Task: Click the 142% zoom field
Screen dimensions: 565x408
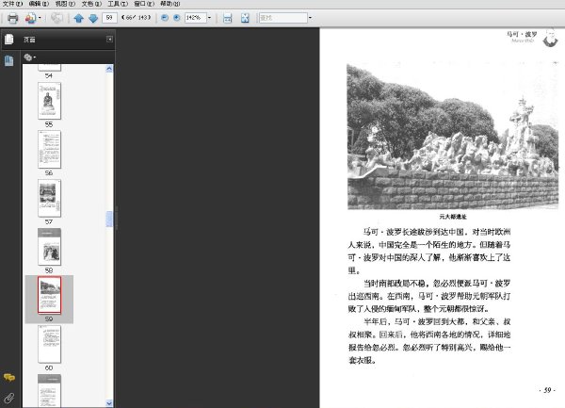Action: [x=195, y=18]
